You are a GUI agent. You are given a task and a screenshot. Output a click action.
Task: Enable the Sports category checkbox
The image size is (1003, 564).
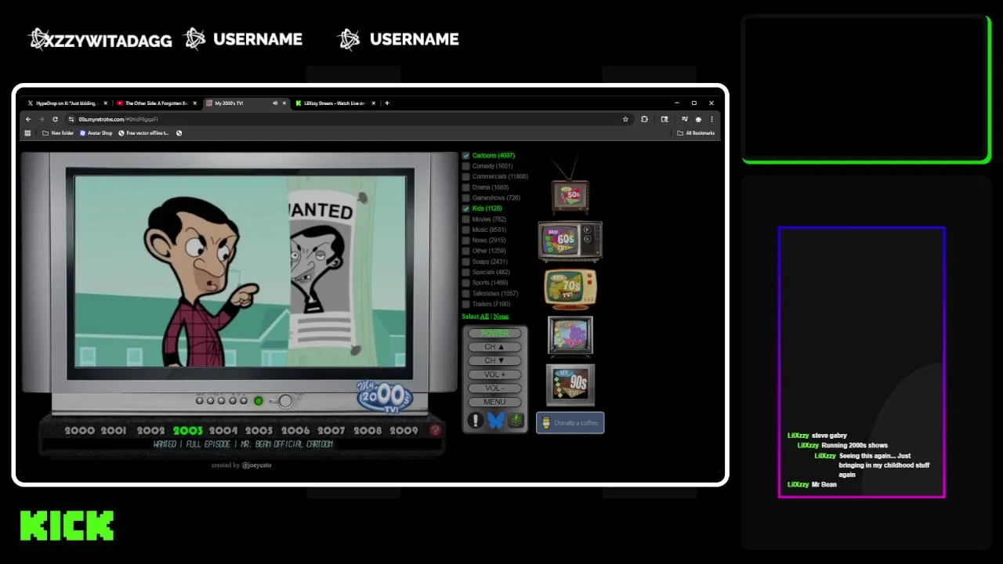(x=465, y=283)
